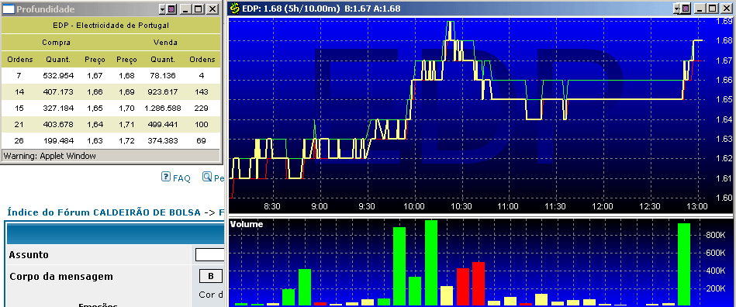The width and height of the screenshot is (736, 307).
Task: Click the 1.65 price label on chart axis
Action: click(x=724, y=99)
